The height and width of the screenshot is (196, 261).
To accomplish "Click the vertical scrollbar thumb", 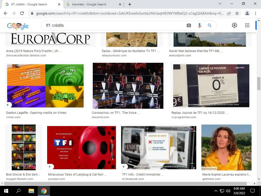I will click(x=259, y=83).
